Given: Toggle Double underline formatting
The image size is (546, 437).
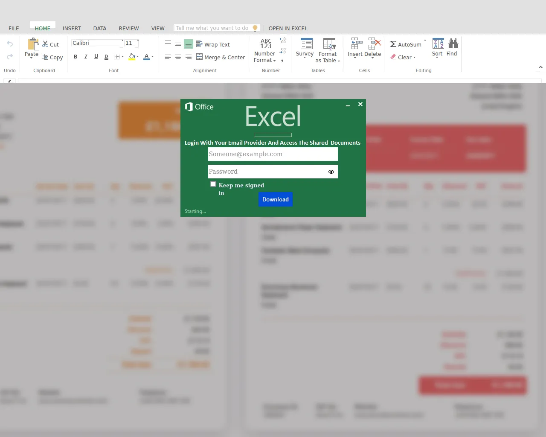Looking at the screenshot, I should pos(106,56).
